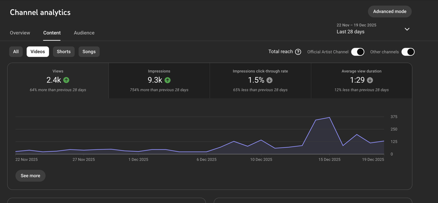Screen dimensions: 438x203
Task: Select the Impressions metric card
Action: [159, 80]
